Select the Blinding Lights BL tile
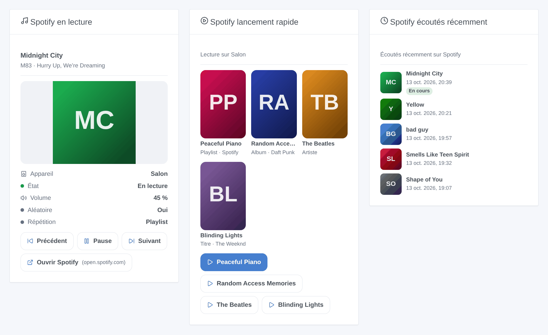The height and width of the screenshot is (335, 548). coord(223,196)
